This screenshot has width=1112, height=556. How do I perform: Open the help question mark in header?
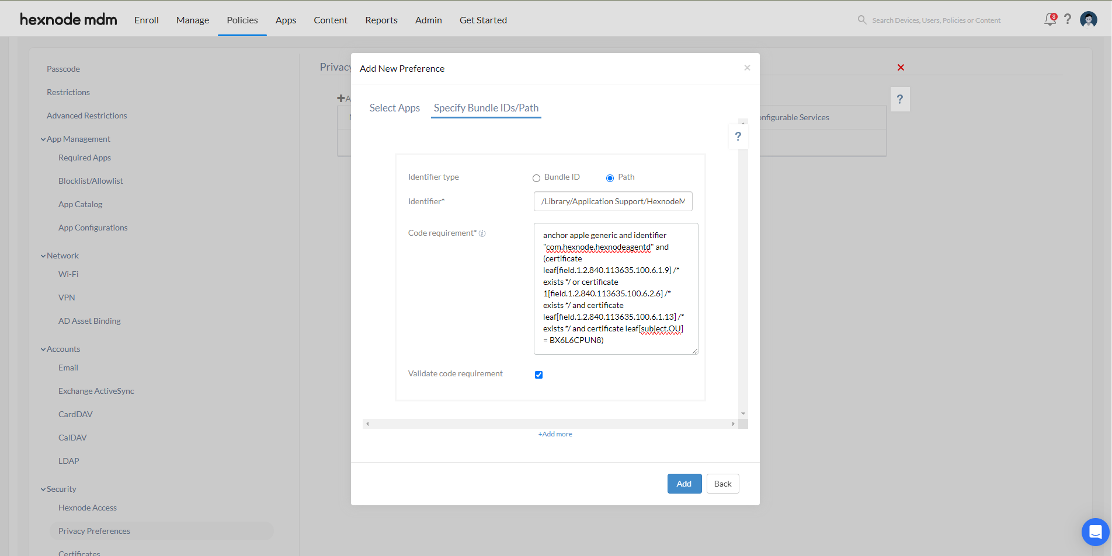coord(1068,19)
